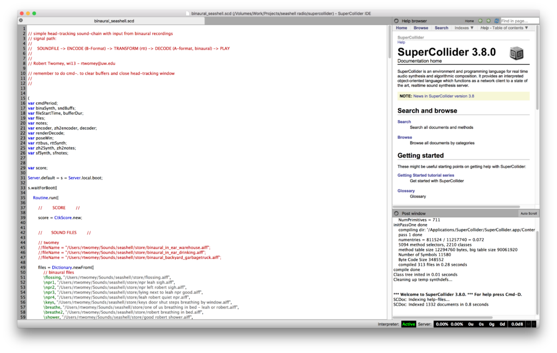Close the binaural_seashell.scd tab

point(21,21)
